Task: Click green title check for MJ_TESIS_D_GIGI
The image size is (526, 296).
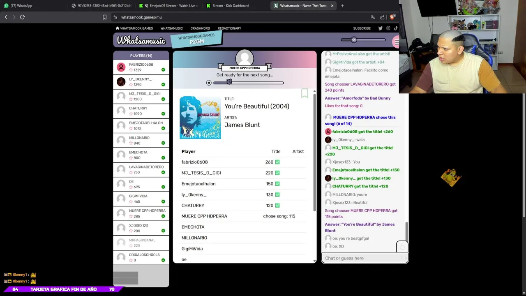Action: tap(277, 173)
